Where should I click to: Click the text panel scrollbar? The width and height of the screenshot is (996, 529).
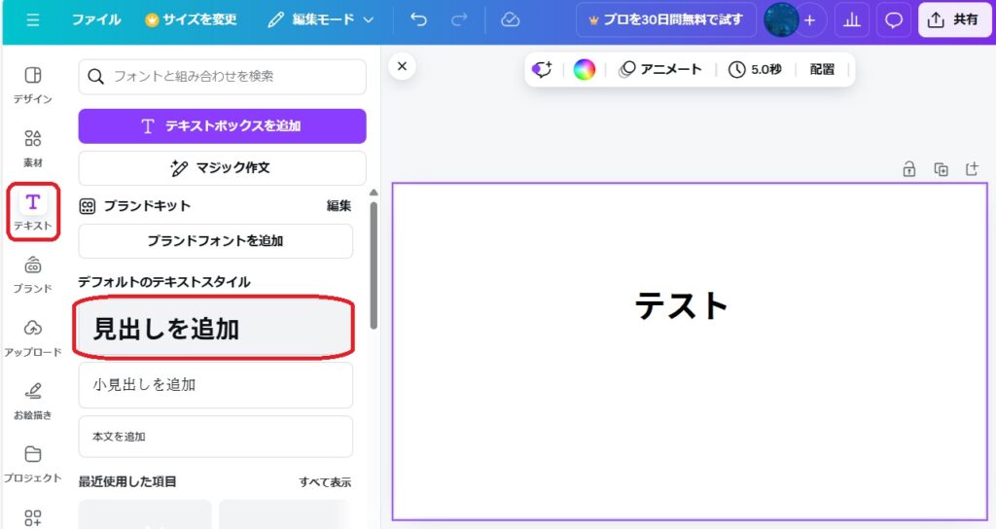[373, 264]
